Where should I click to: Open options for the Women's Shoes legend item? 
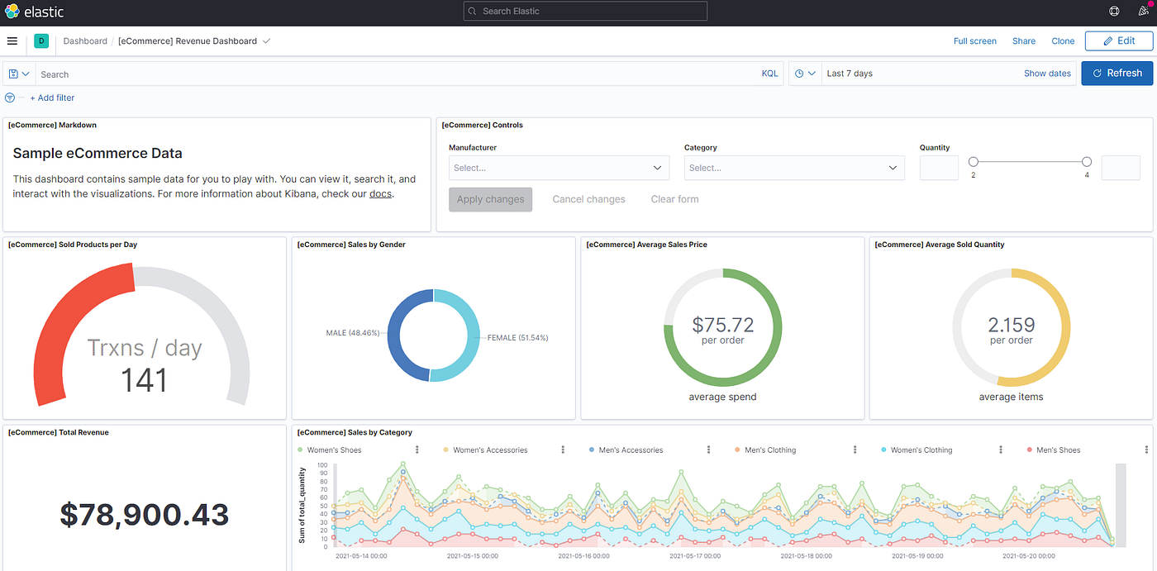pos(417,449)
